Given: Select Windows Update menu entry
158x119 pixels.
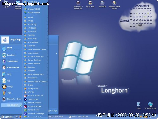Looking at the screenshot, I should [x=36, y=12].
